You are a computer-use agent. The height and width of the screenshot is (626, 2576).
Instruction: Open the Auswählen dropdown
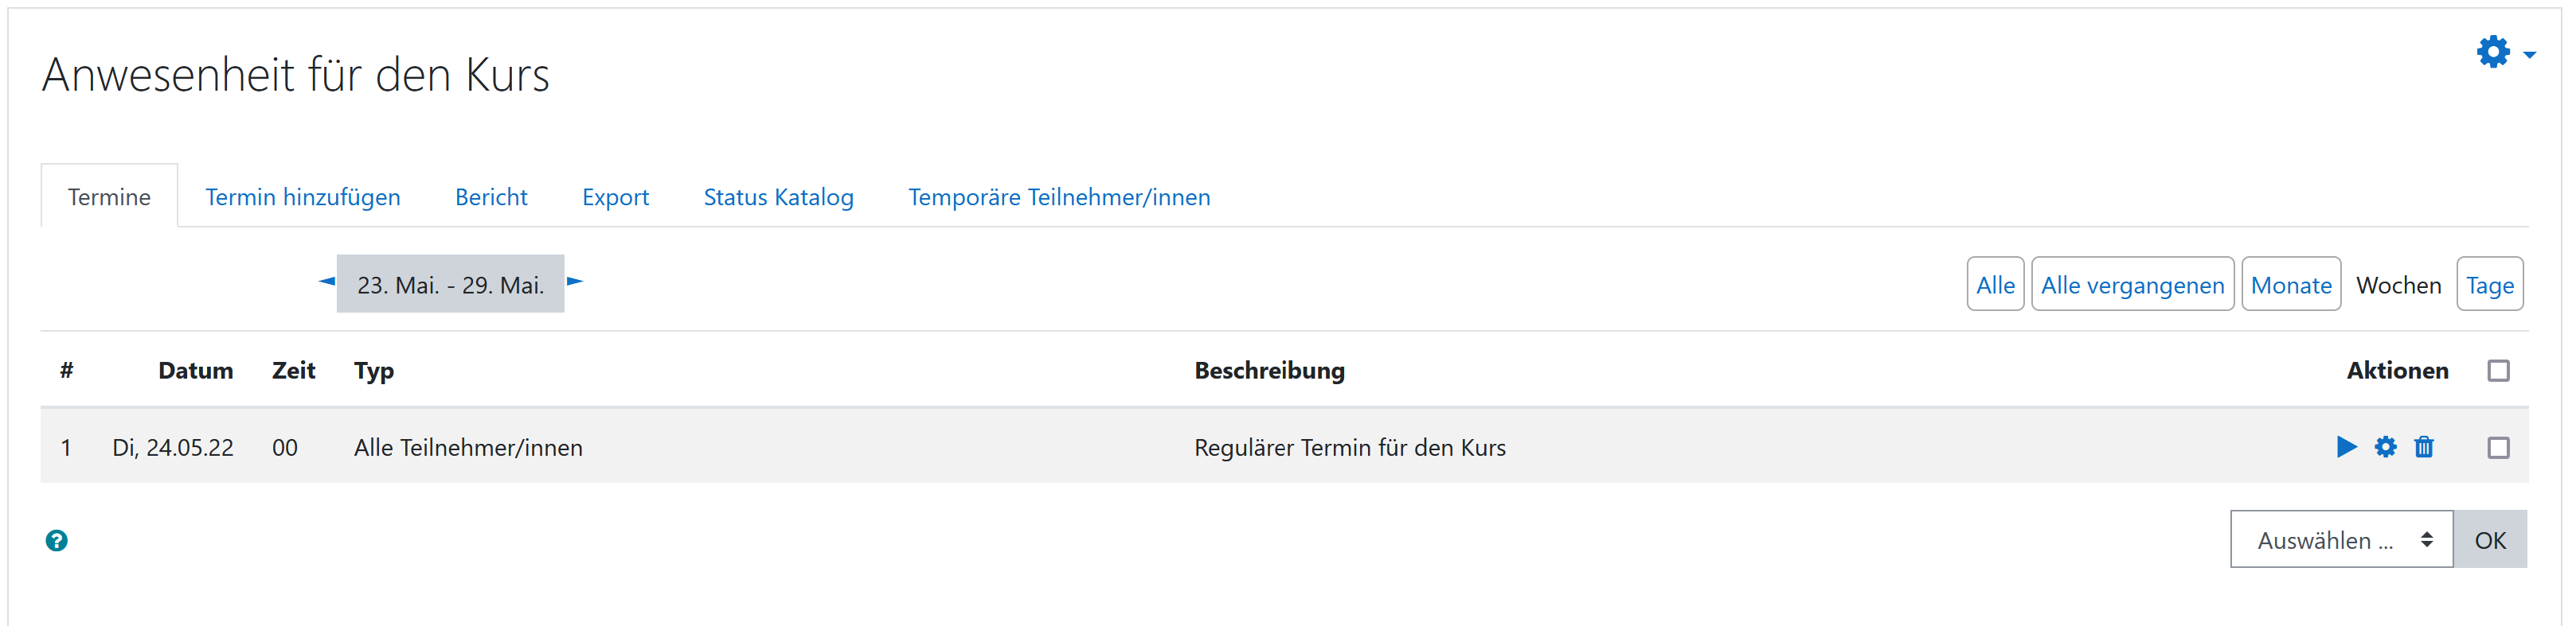point(2341,539)
